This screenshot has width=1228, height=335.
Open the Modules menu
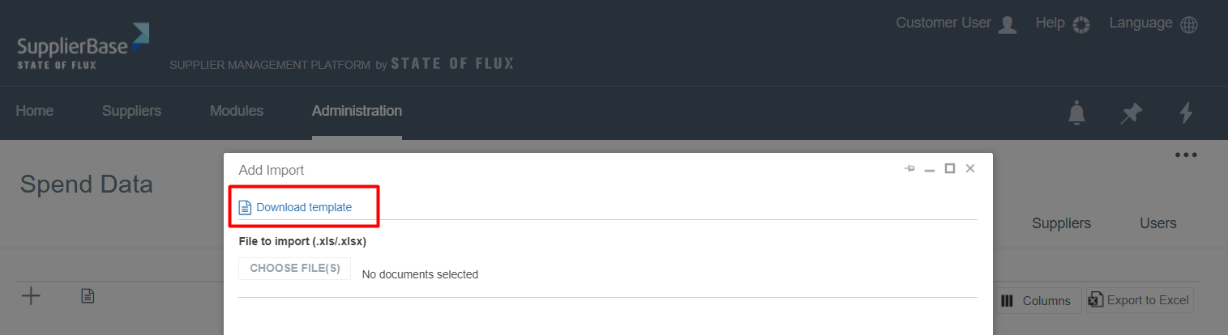click(x=237, y=111)
